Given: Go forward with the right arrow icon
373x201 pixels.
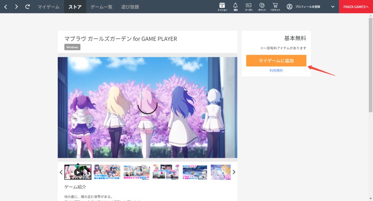Looking at the screenshot, I should click(x=16, y=7).
